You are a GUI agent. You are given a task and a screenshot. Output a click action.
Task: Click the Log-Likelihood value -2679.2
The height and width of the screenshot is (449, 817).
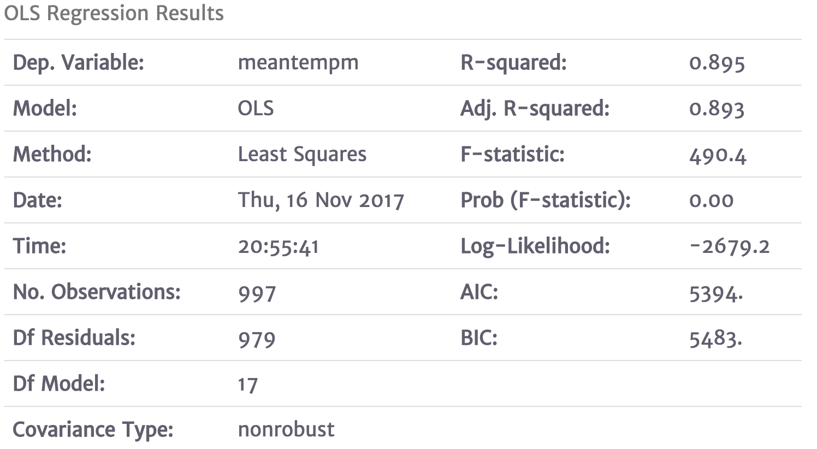click(730, 247)
